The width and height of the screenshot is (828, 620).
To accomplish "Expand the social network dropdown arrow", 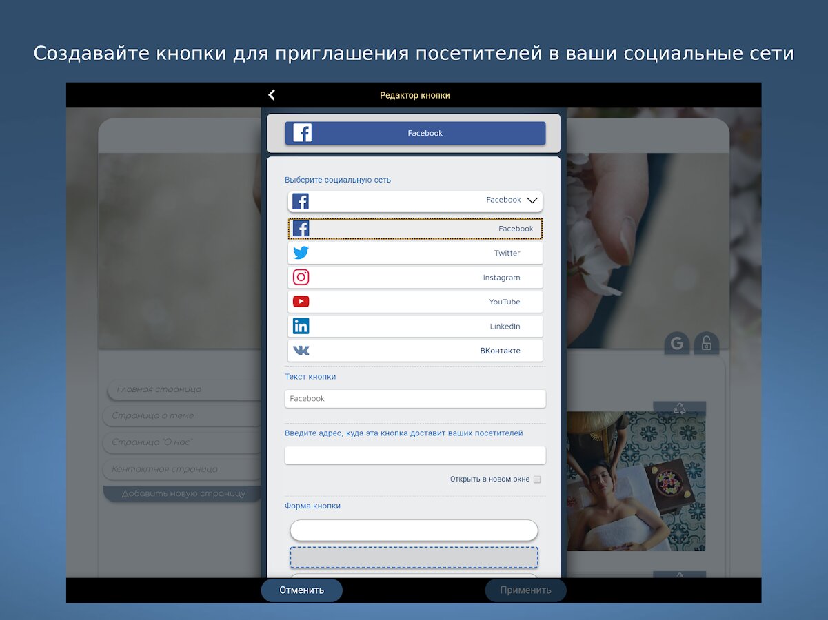I will click(532, 200).
